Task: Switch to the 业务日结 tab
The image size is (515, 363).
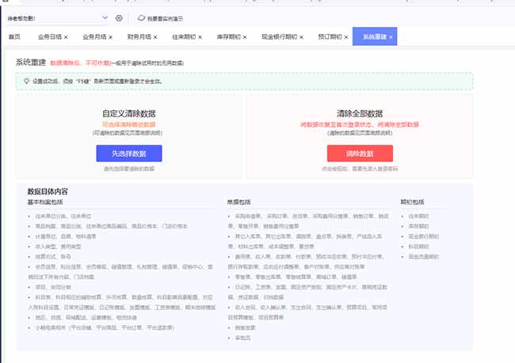Action: point(50,36)
